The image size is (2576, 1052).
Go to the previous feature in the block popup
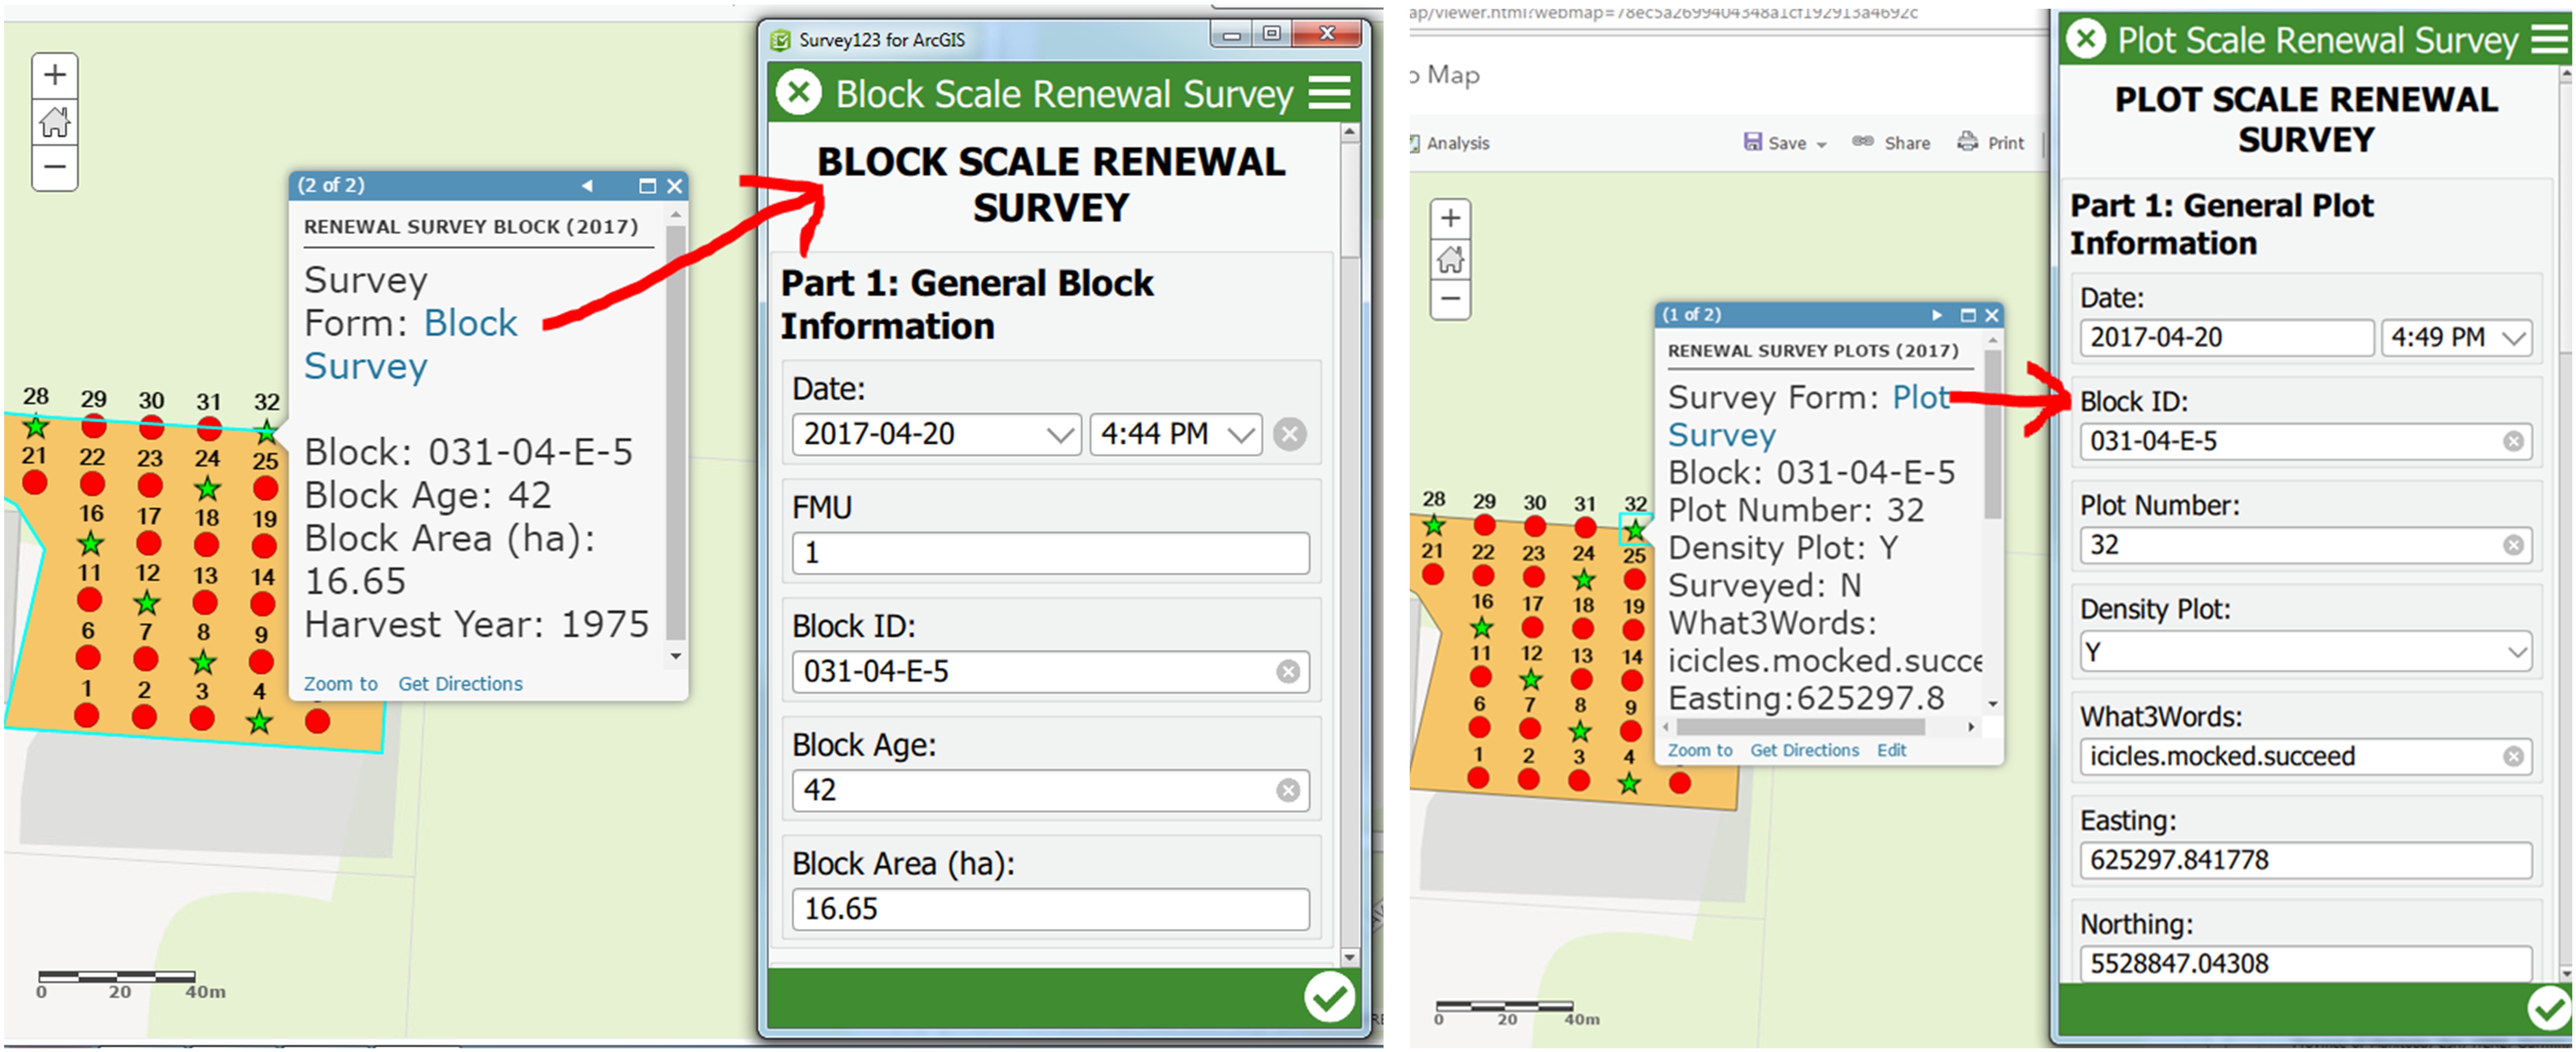[x=587, y=186]
